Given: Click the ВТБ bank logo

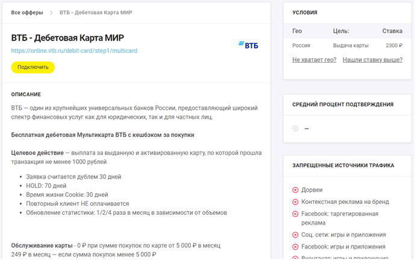Looking at the screenshot, I should (x=248, y=45).
